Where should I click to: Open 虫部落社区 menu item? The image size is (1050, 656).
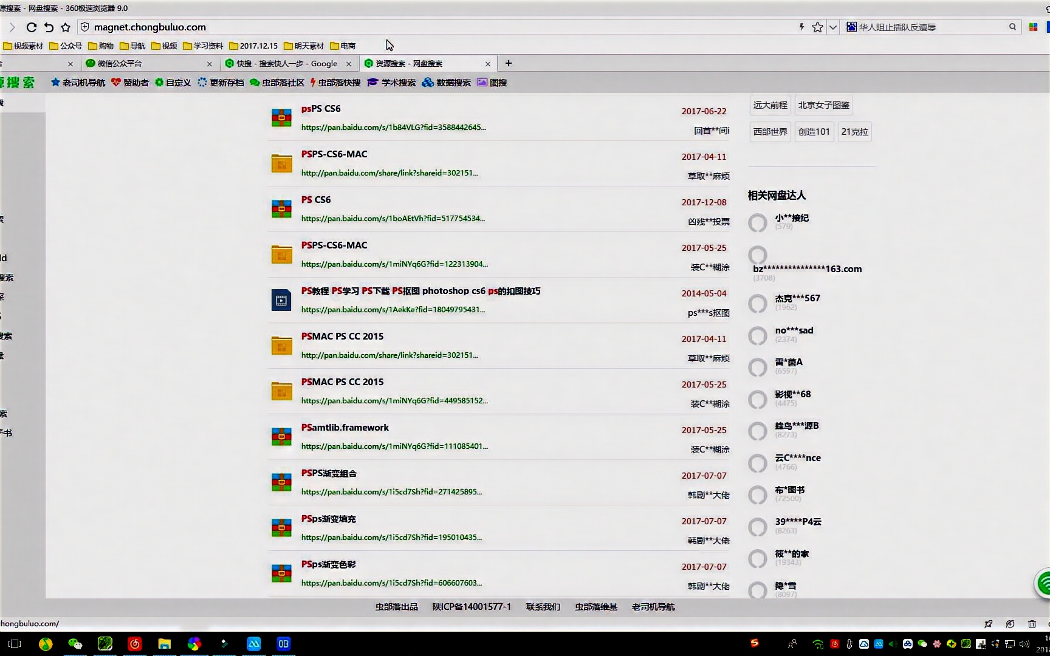276,83
